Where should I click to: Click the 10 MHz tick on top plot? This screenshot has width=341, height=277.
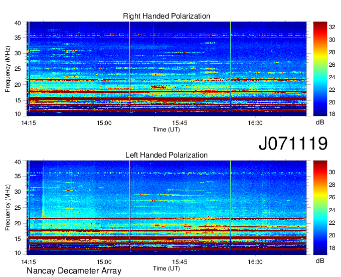(18, 114)
